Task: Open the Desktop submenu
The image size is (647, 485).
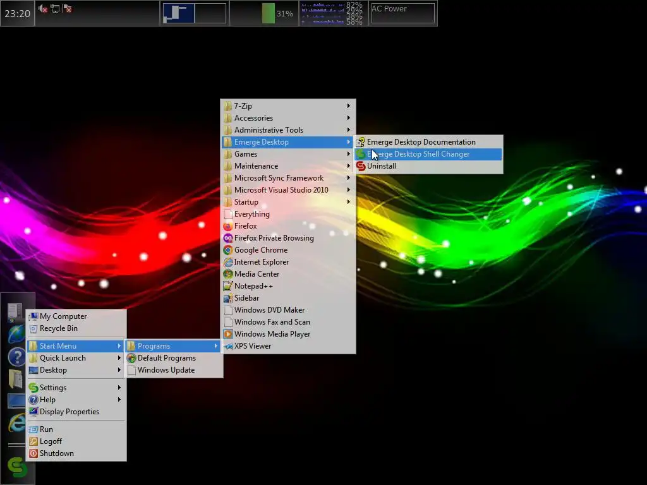Action: tap(76, 370)
